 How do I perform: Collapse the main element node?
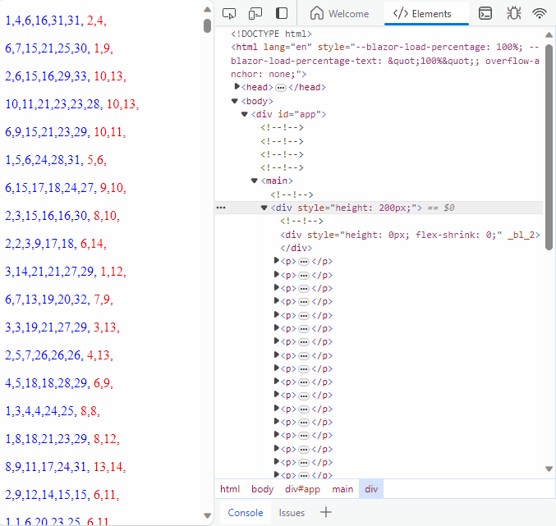click(x=255, y=181)
